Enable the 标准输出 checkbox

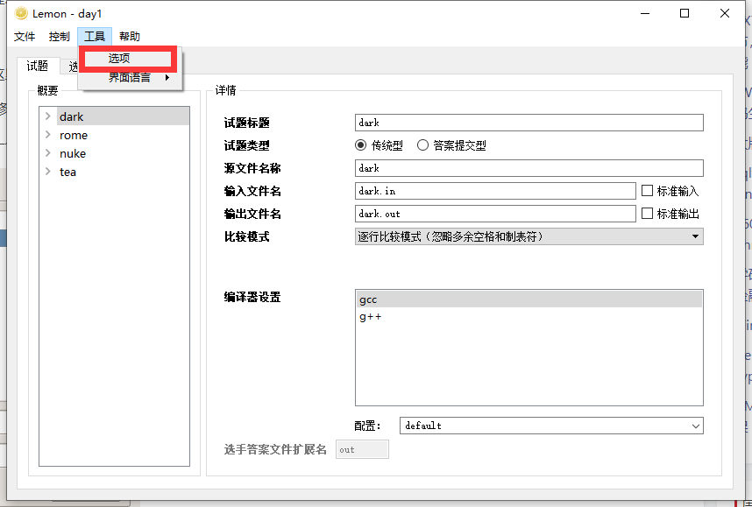(647, 214)
